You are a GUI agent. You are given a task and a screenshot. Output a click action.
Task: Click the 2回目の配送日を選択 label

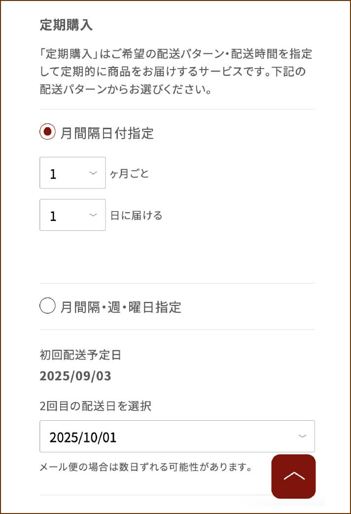coord(96,406)
